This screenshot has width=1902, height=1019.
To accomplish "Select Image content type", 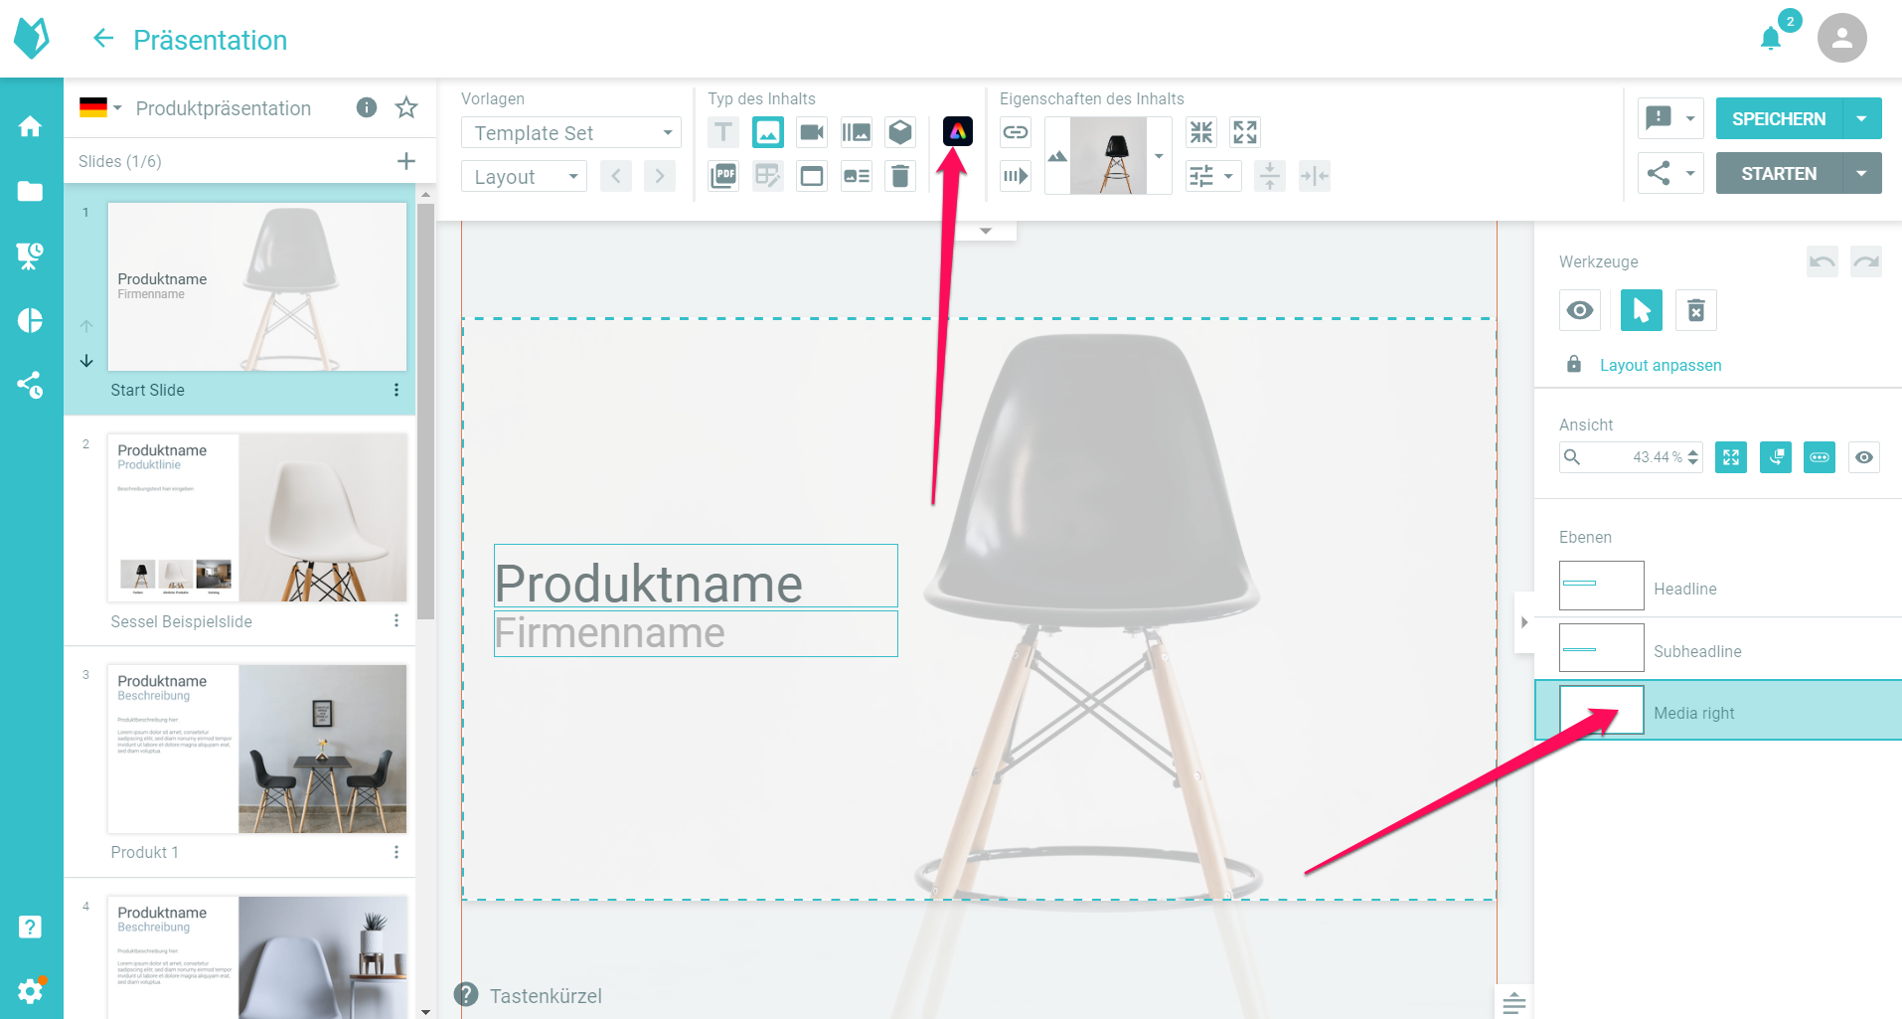I will pos(768,132).
